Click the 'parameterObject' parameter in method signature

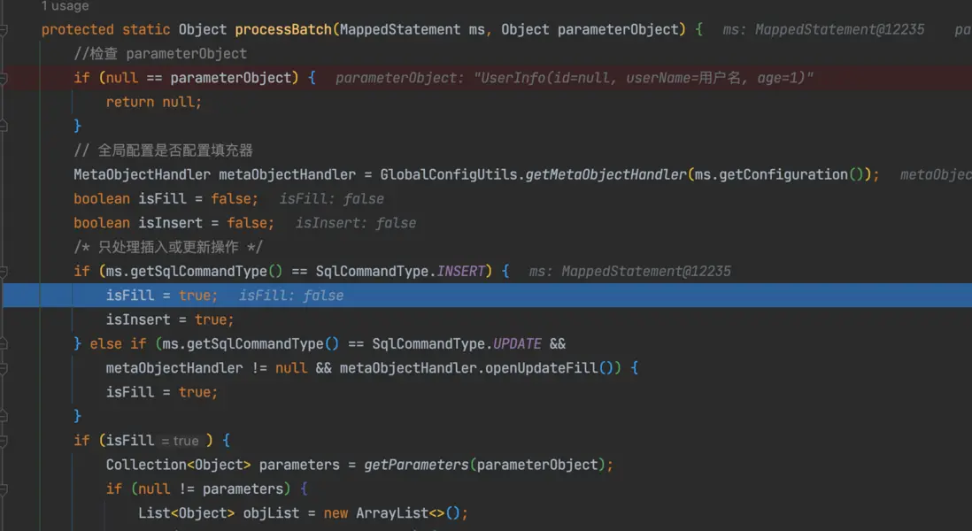pos(618,30)
